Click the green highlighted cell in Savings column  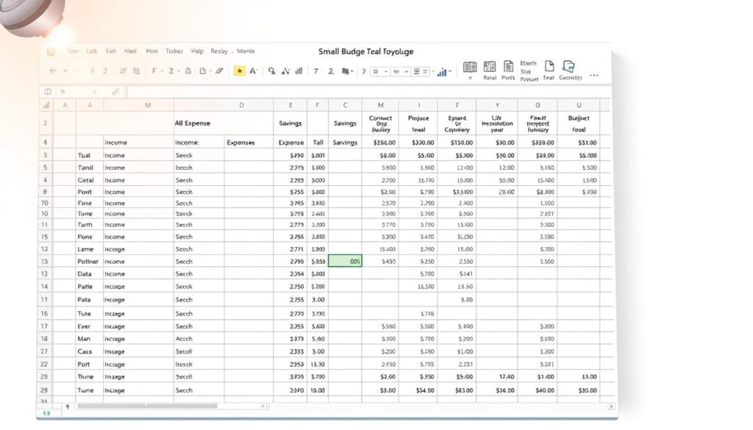click(x=344, y=260)
